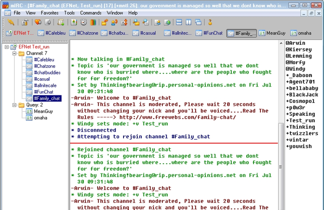Select #Chatzone in the tree
324x210 pixels.
(45, 66)
